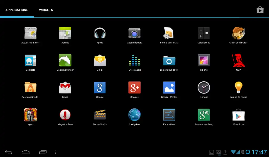Open the E-mail app

[100, 60]
